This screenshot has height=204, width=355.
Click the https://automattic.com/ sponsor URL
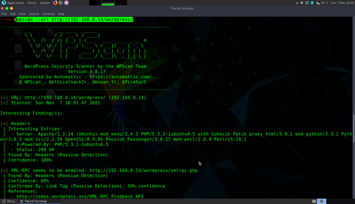click(x=120, y=77)
